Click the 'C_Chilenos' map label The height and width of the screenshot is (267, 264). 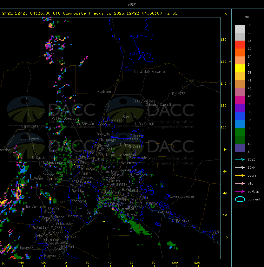point(30,138)
